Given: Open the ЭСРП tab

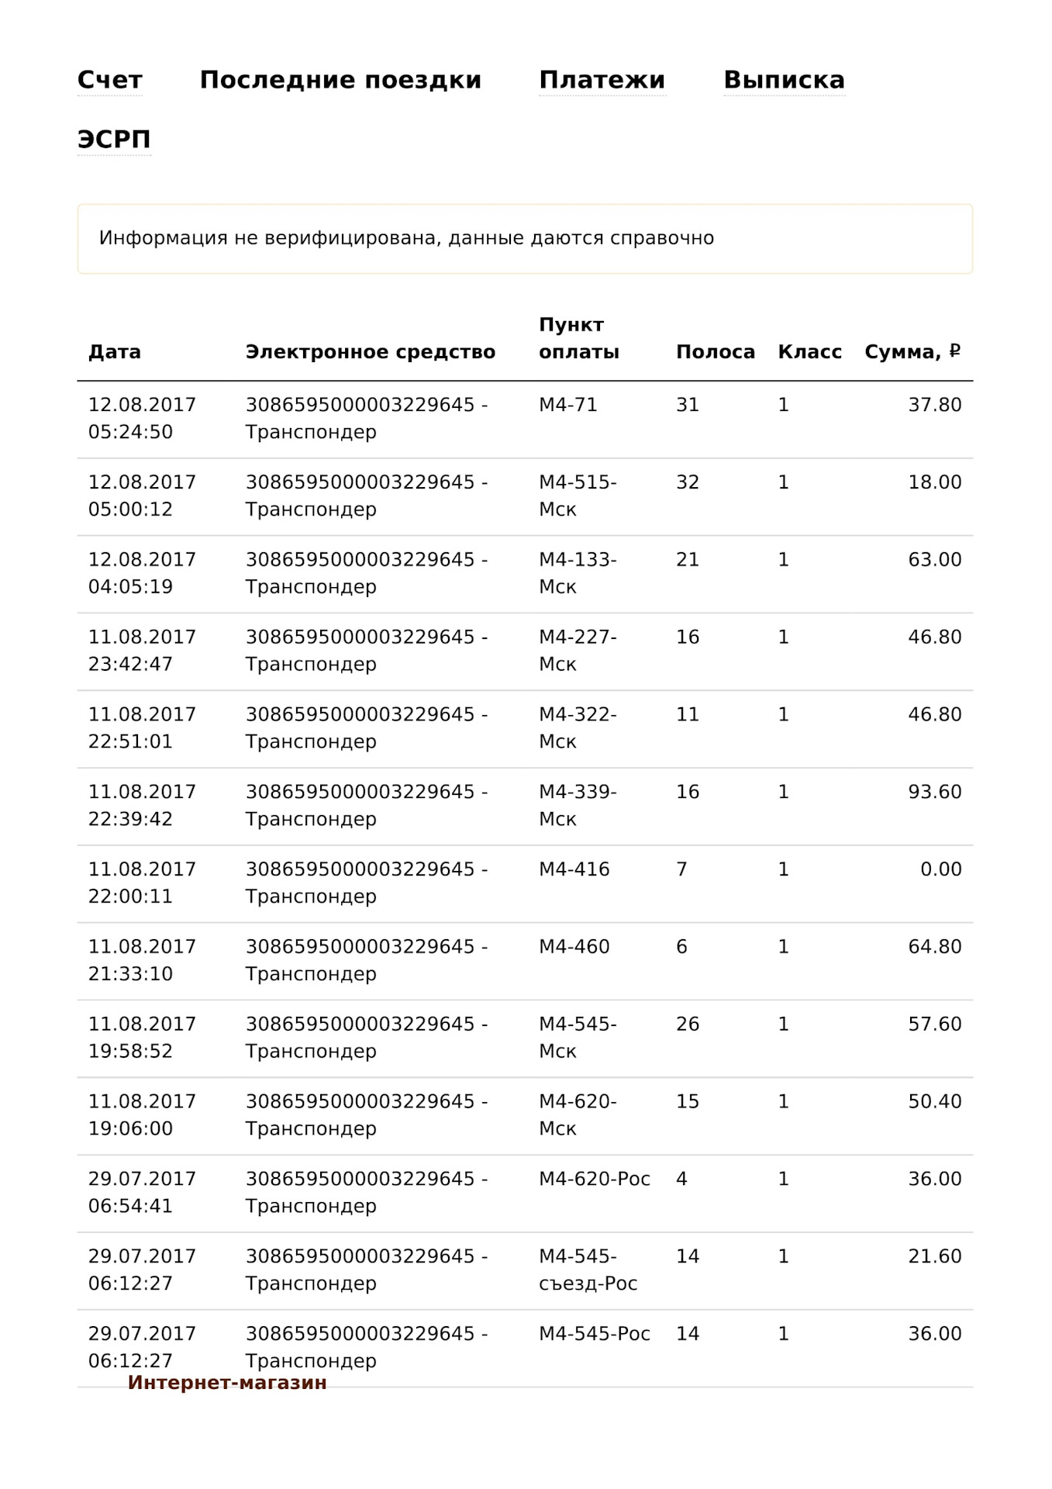Looking at the screenshot, I should click(114, 140).
